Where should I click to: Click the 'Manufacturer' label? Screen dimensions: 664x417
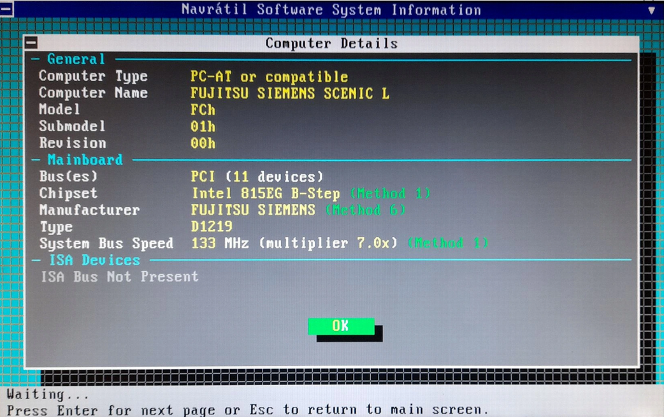pyautogui.click(x=89, y=210)
